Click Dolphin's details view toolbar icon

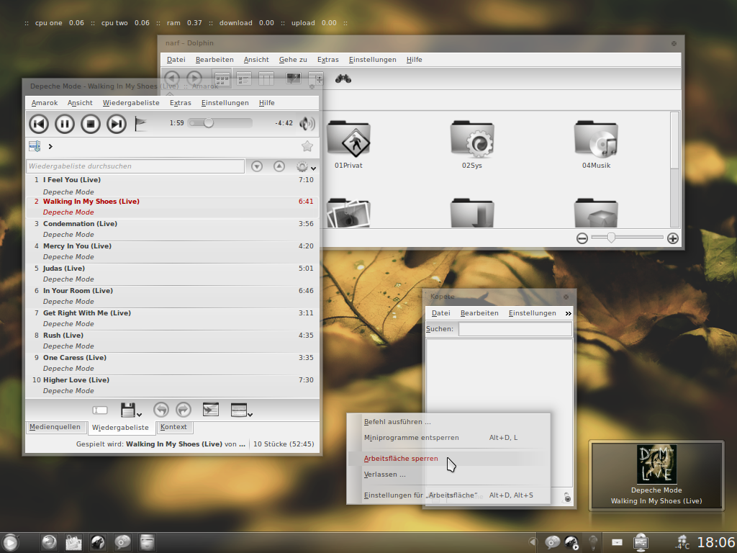(243, 78)
